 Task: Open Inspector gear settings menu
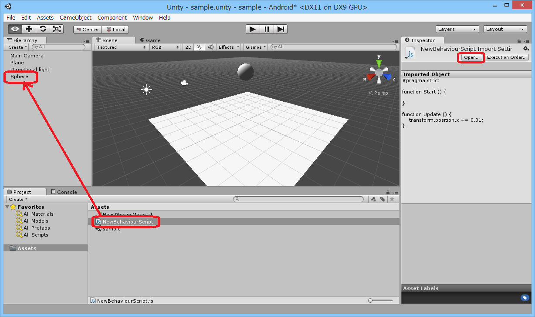tap(526, 48)
